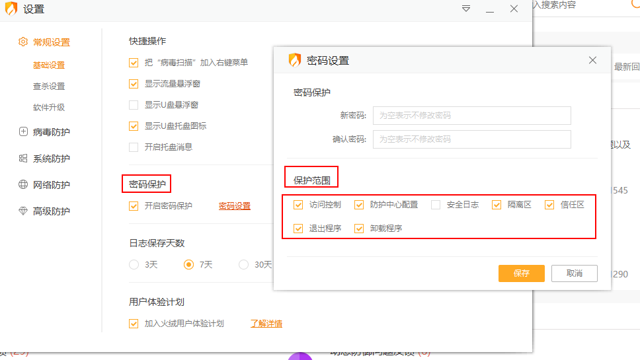Open 查杀设置 sub-section

(x=49, y=86)
